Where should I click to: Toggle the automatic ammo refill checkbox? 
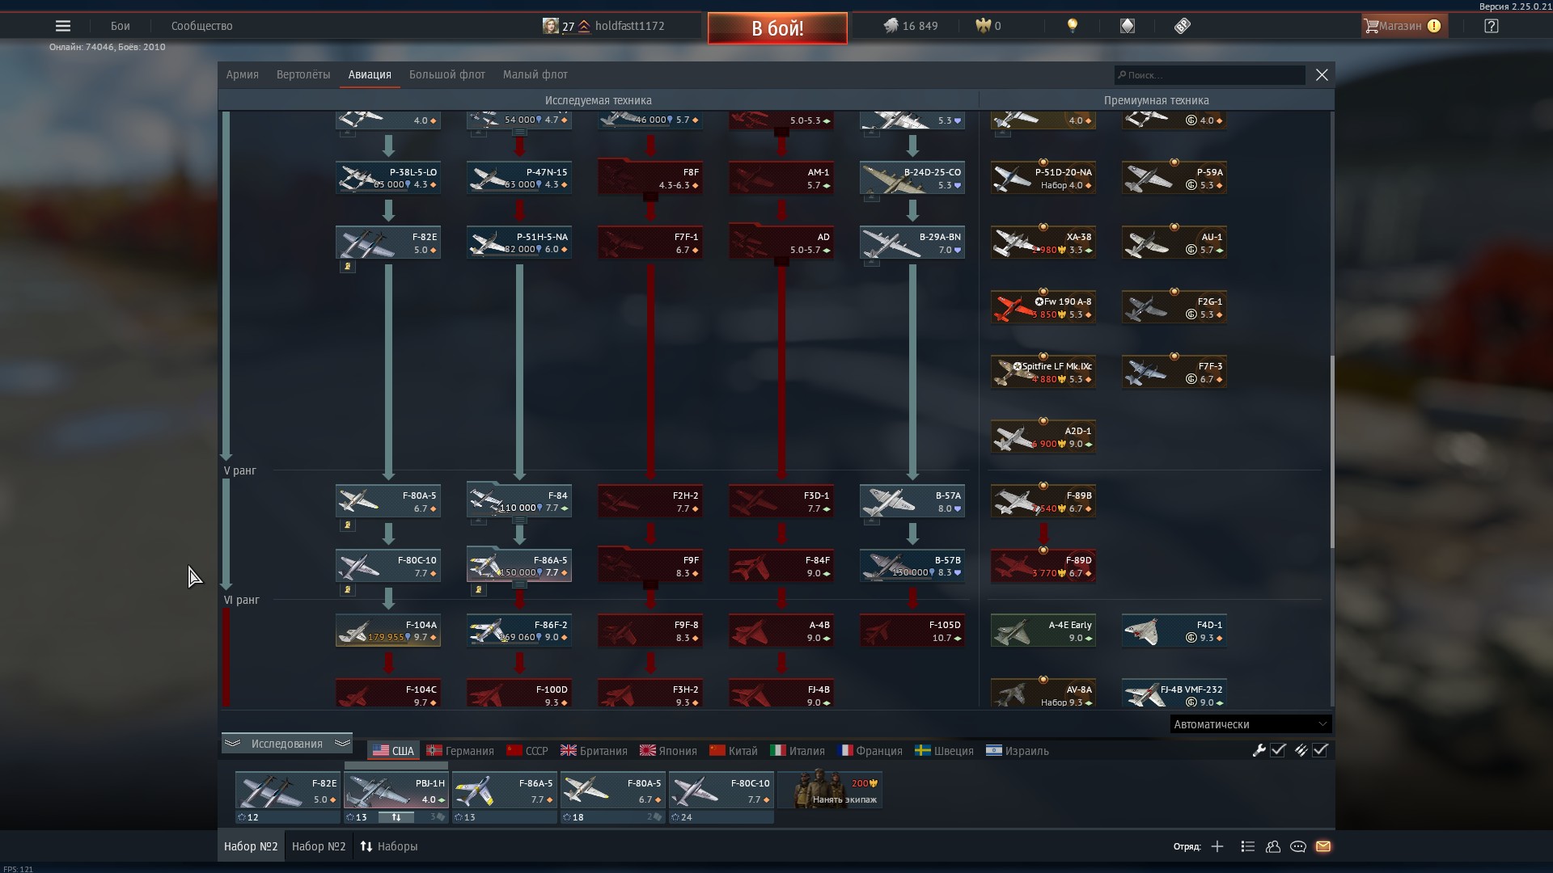tap(1320, 750)
